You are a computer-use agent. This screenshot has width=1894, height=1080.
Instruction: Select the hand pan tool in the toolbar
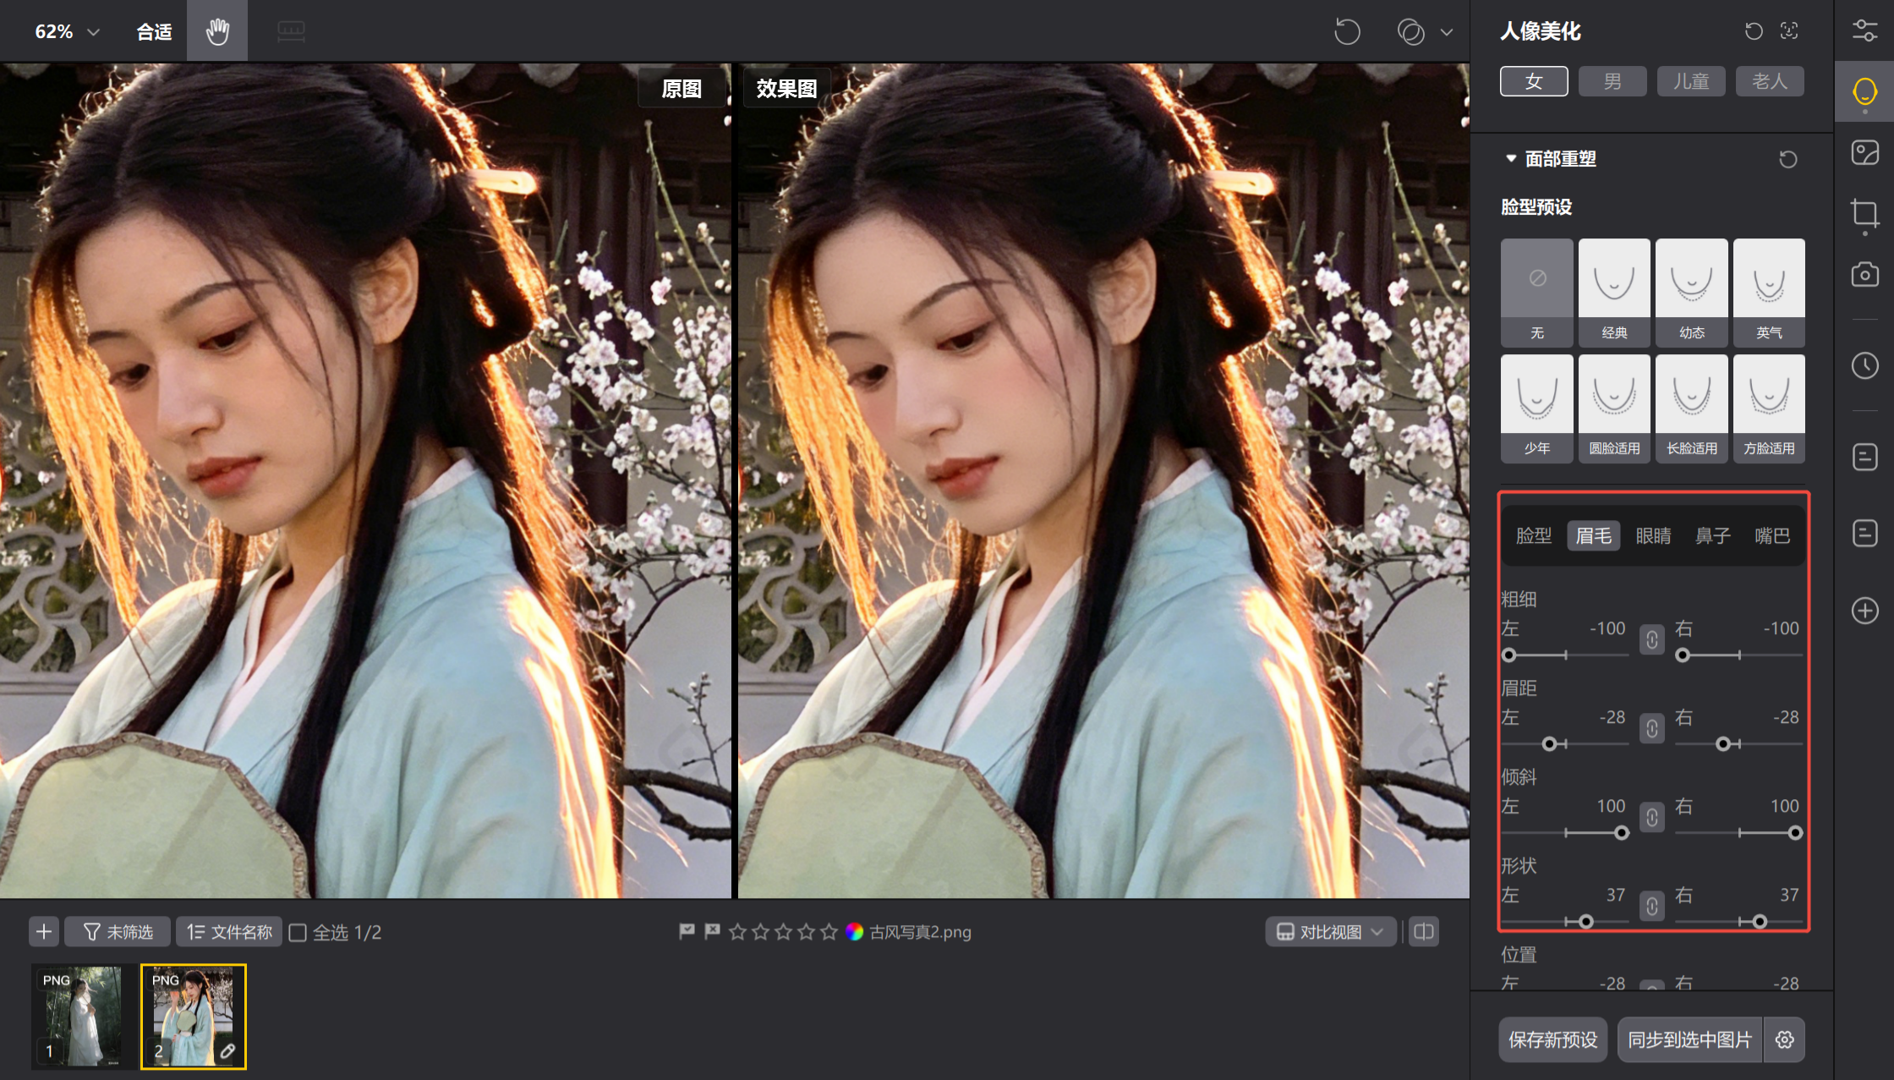[x=216, y=30]
